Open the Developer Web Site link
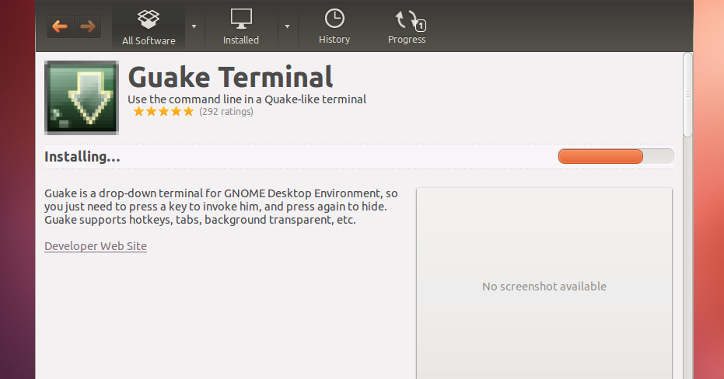This screenshot has width=724, height=379. click(x=96, y=245)
